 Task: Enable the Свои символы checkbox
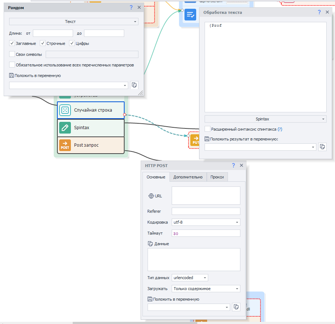12,54
